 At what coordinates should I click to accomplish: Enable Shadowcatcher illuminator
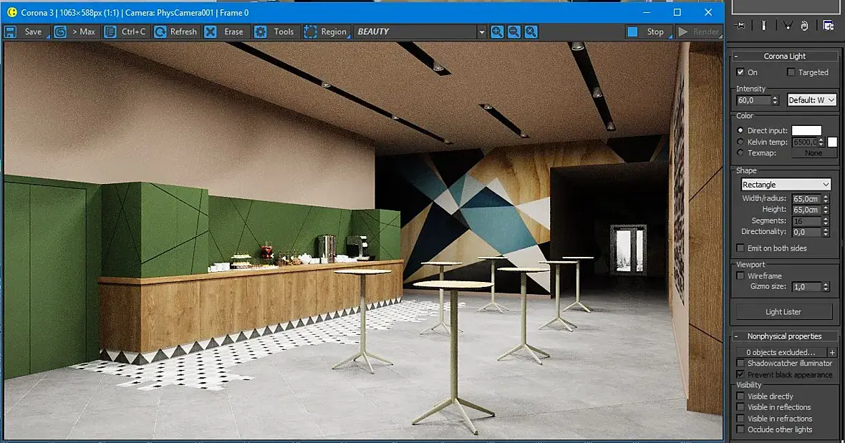click(x=740, y=364)
